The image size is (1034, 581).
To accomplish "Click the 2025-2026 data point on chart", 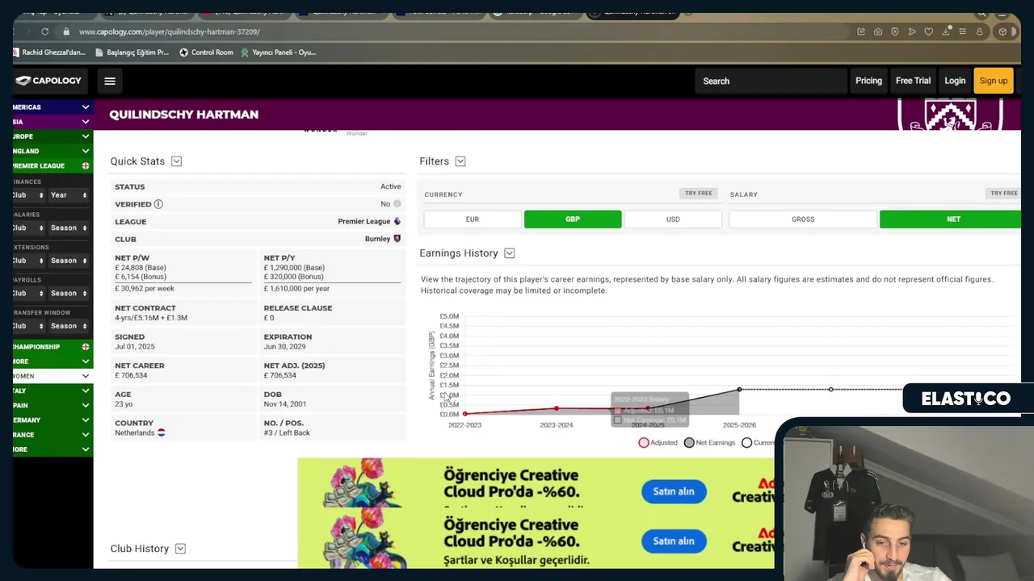I will click(739, 390).
